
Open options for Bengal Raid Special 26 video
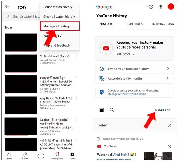(x=77, y=77)
